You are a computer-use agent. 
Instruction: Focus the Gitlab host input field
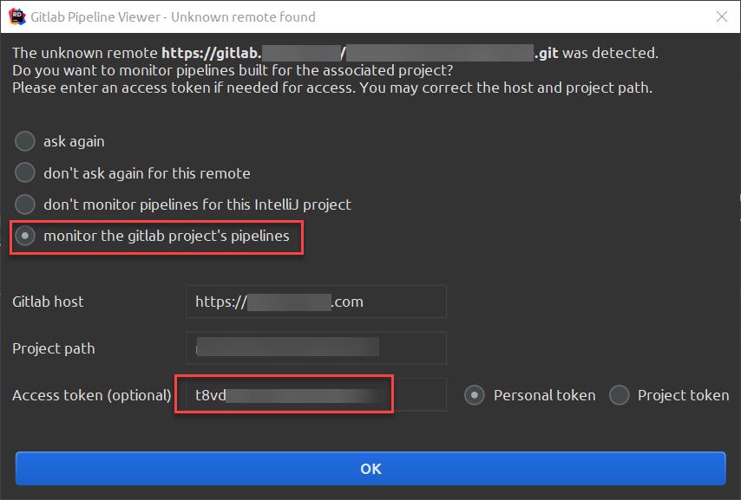click(x=316, y=302)
